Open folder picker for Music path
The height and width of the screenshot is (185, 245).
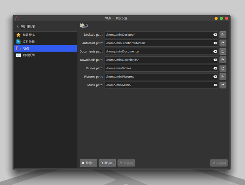click(223, 85)
